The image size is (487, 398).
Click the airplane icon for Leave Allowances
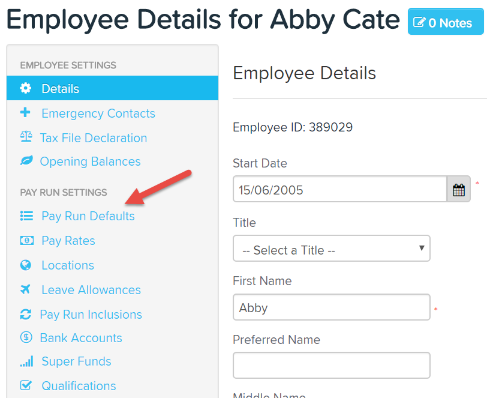26,289
